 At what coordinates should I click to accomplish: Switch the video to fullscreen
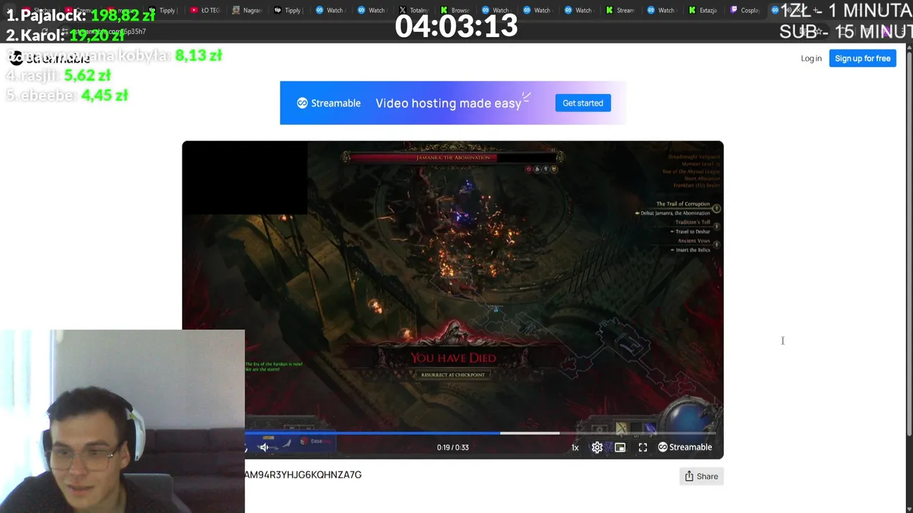[643, 447]
